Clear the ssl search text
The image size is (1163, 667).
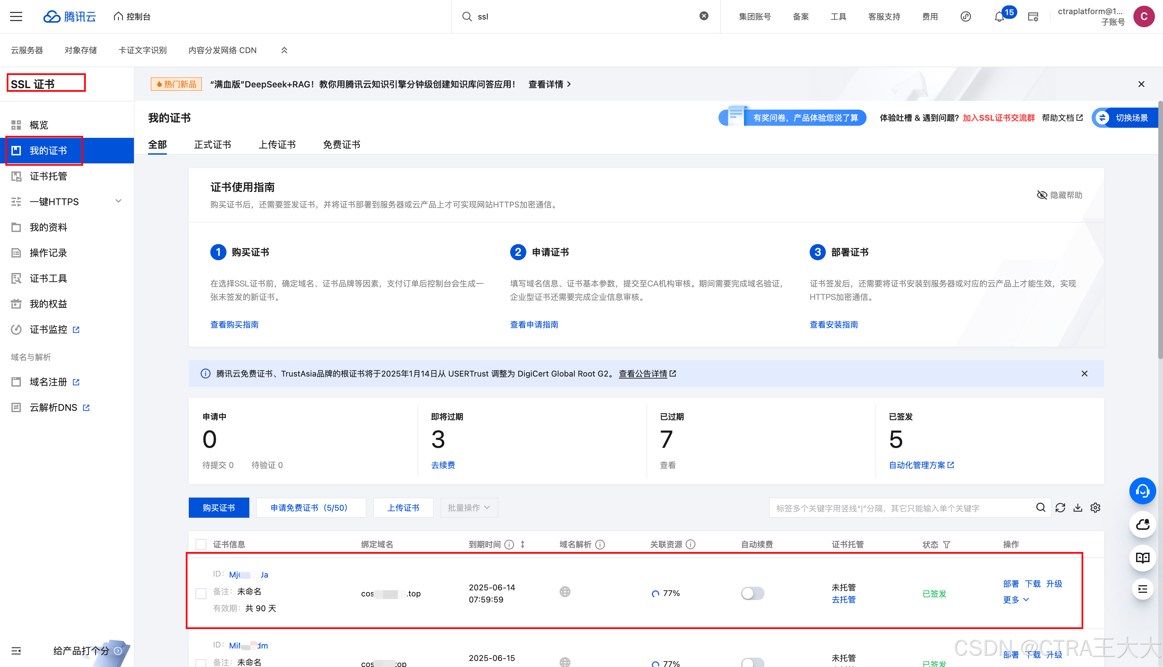coord(704,16)
